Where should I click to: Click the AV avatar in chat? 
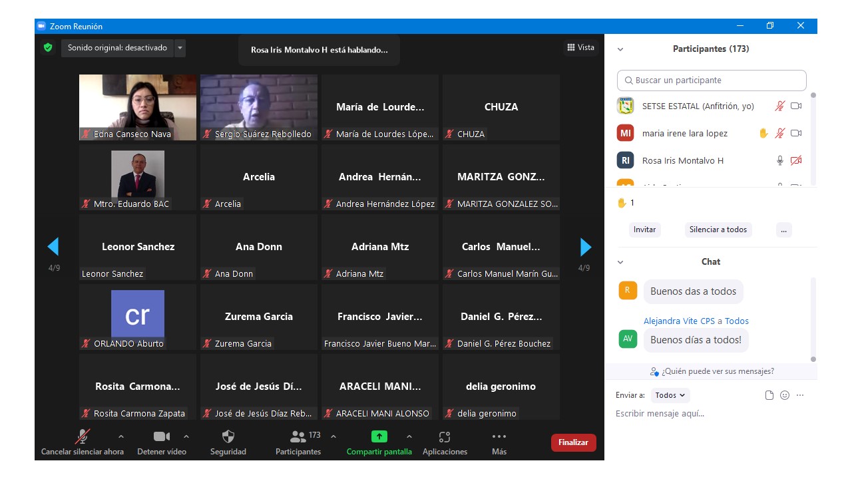(x=628, y=339)
